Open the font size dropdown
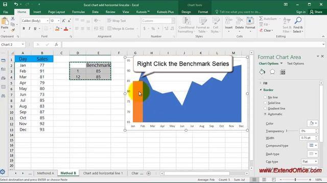 (58, 21)
